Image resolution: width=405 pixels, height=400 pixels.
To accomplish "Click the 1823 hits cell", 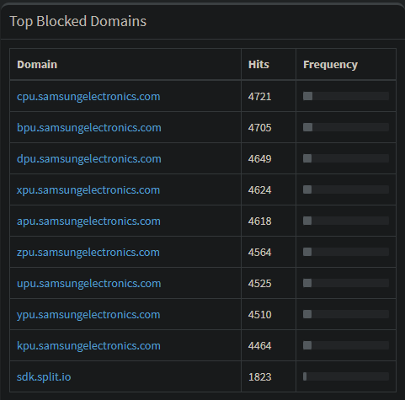I will 259,377.
